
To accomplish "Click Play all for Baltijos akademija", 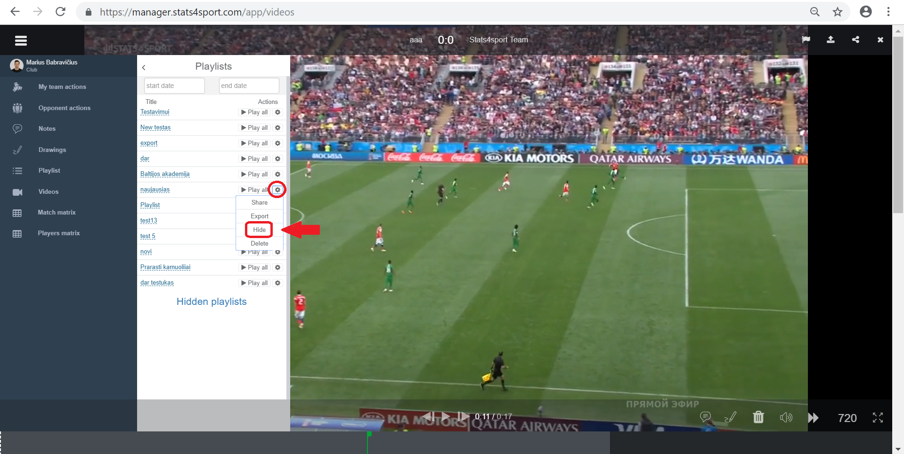I will click(x=254, y=174).
